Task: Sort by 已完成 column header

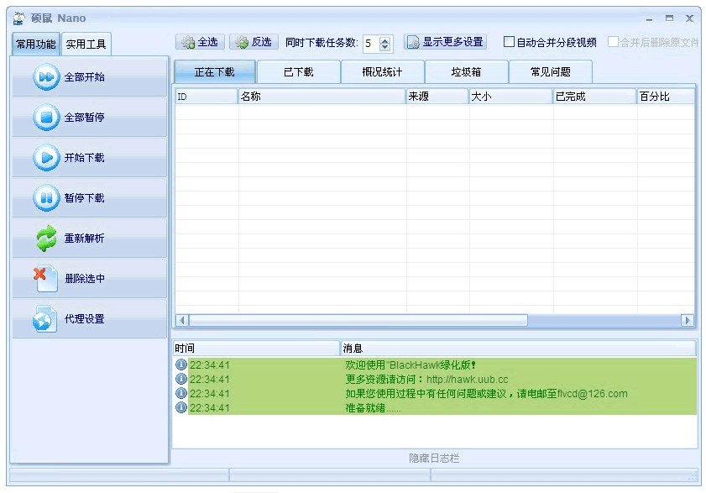Action: click(594, 97)
